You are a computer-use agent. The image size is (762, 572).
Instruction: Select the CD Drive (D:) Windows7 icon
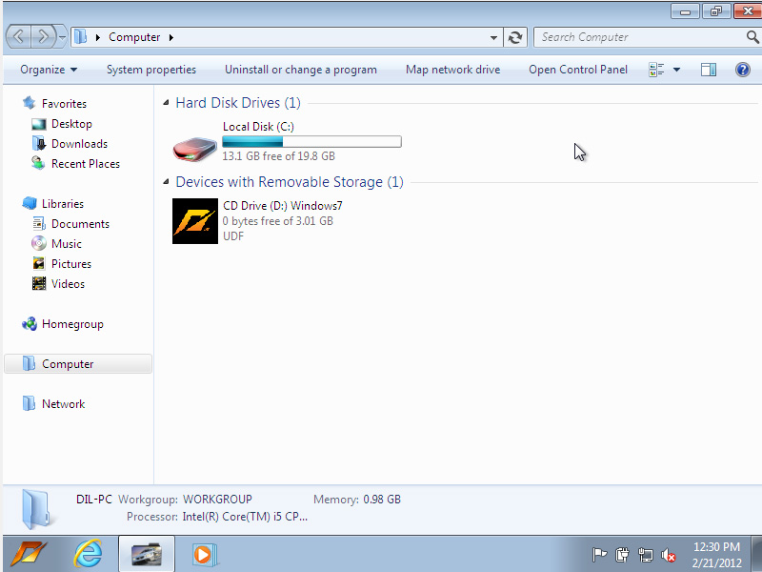pyautogui.click(x=195, y=221)
